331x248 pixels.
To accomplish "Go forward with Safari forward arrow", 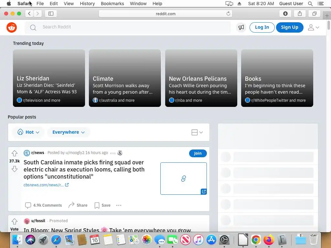I will pos(37,14).
